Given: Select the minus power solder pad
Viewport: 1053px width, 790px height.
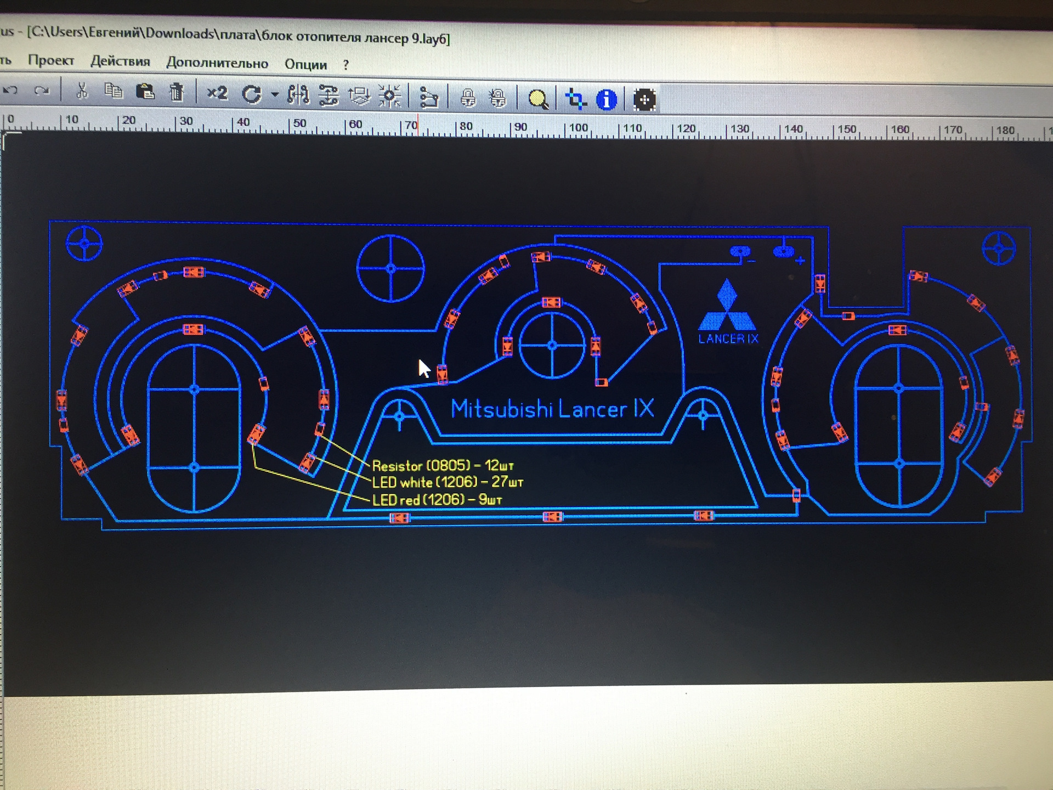Looking at the screenshot, I should (x=740, y=251).
